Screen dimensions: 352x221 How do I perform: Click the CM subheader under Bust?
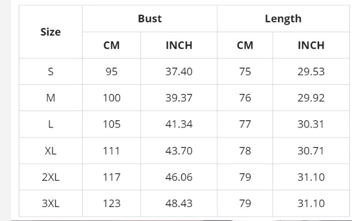coord(112,46)
